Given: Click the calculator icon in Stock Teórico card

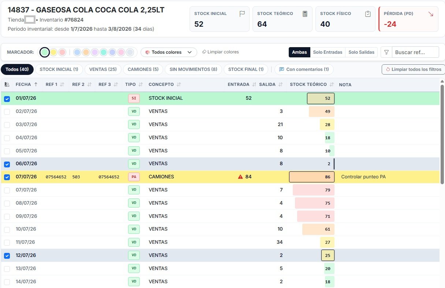Looking at the screenshot, I should coord(305,14).
